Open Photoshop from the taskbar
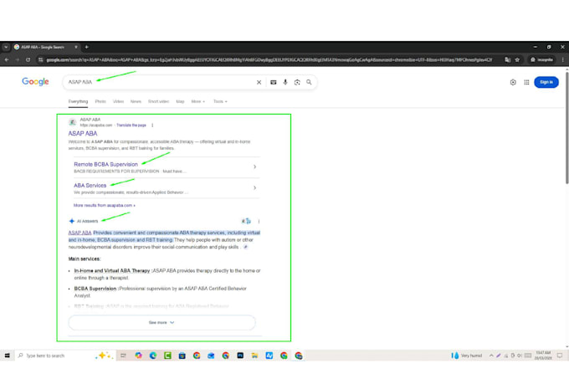The height and width of the screenshot is (384, 569). click(x=240, y=356)
